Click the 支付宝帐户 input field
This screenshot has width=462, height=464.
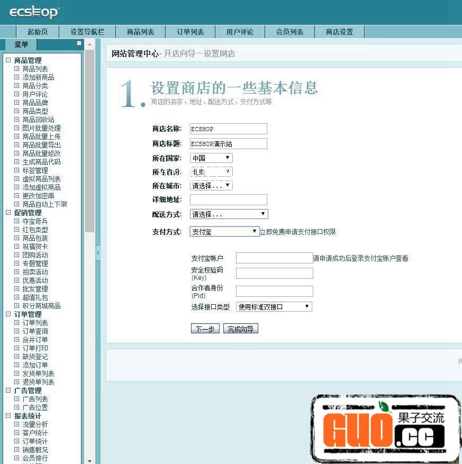pos(274,258)
